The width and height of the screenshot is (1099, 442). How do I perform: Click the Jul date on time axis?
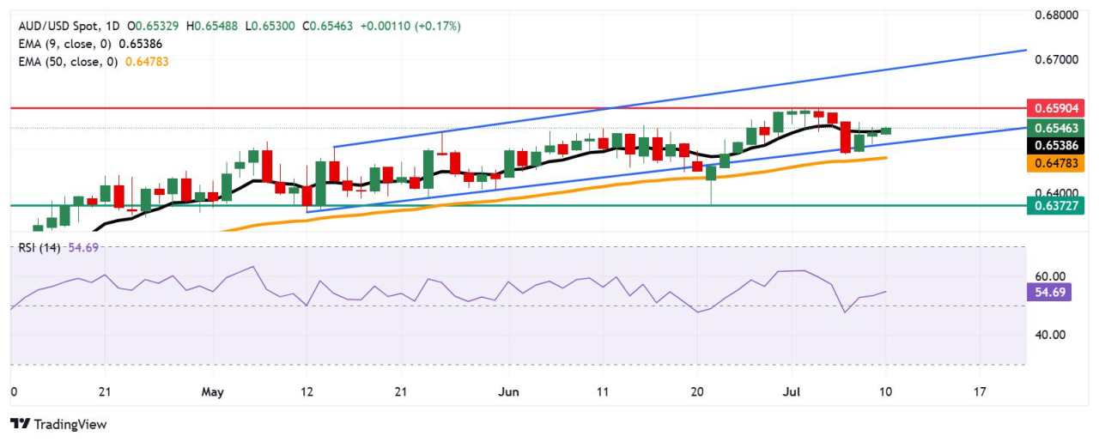tap(792, 392)
